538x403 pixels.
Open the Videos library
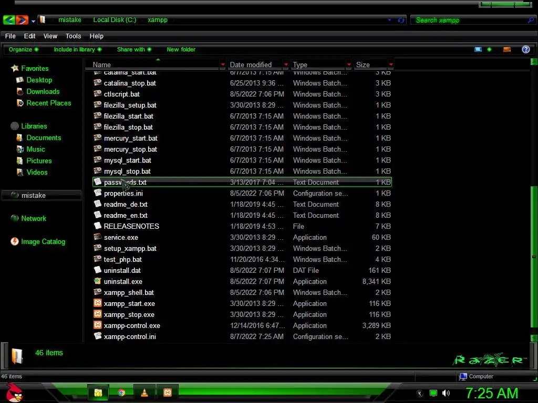(37, 172)
